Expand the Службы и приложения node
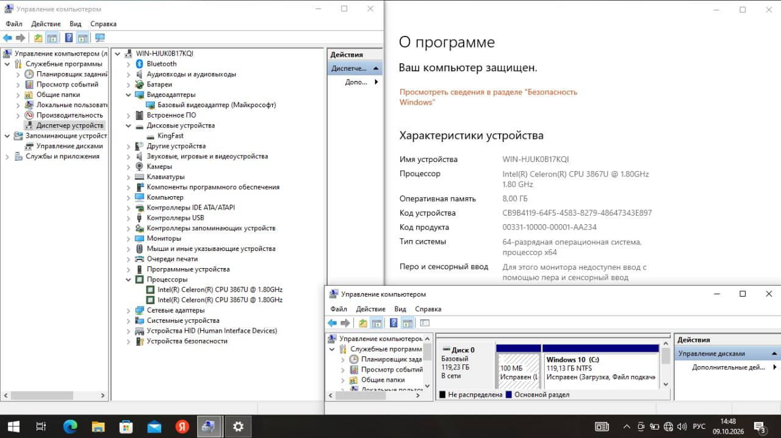Image resolution: width=781 pixels, height=438 pixels. tap(7, 157)
